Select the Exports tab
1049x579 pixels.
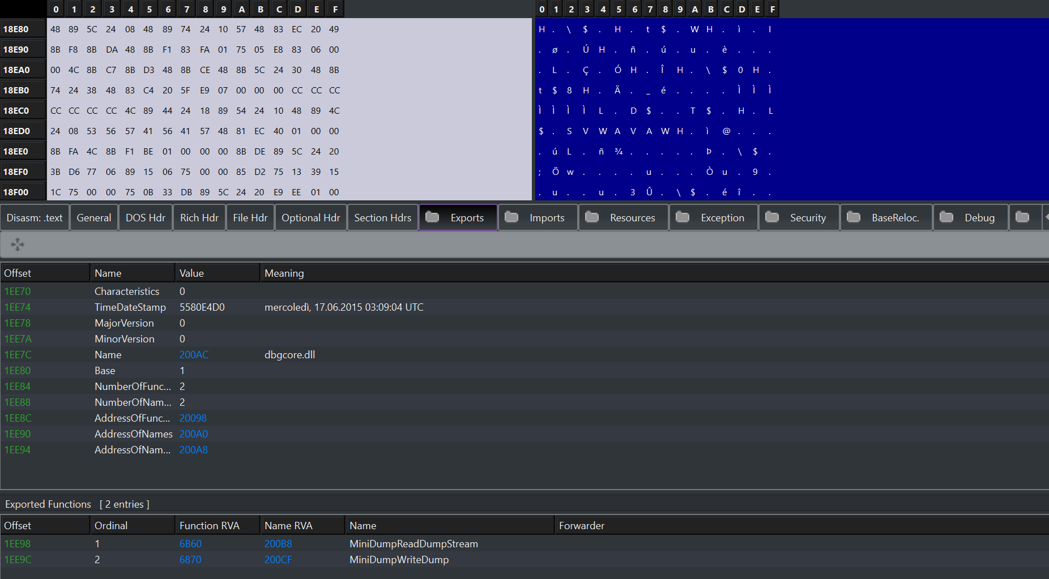458,218
